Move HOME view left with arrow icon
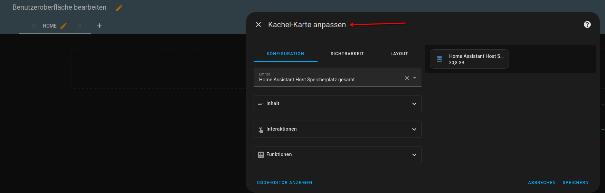This screenshot has width=605, height=193. (x=35, y=26)
